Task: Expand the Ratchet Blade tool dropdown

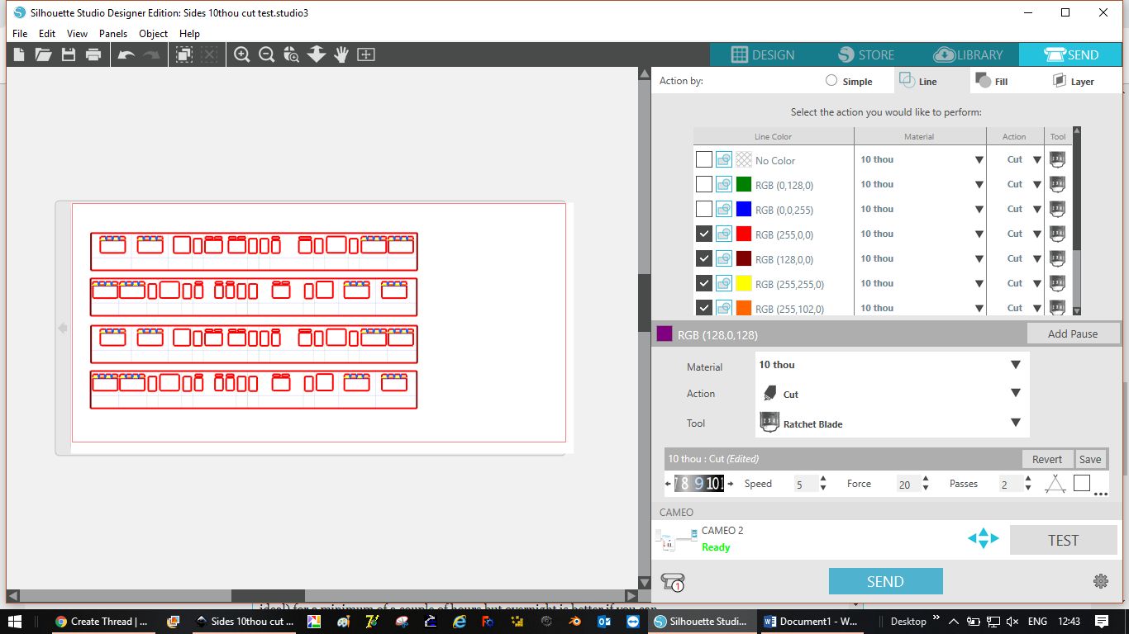Action: click(1015, 423)
